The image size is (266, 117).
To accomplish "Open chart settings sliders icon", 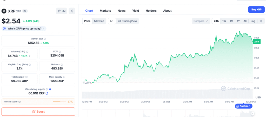I will 261,21.
